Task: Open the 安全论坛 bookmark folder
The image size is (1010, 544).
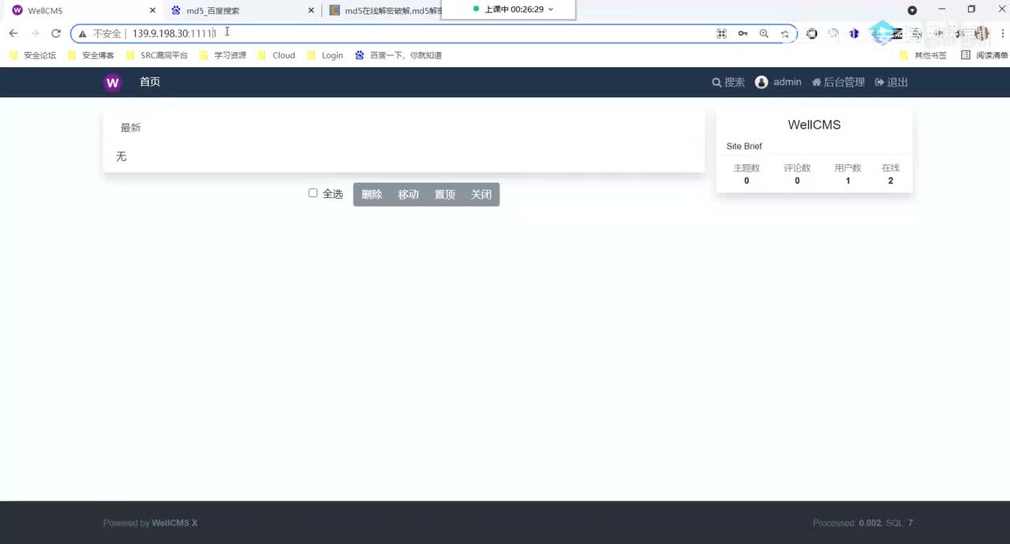Action: pos(33,55)
